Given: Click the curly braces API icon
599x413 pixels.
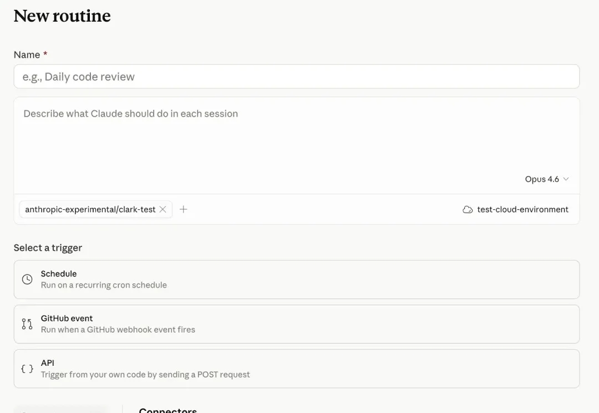Looking at the screenshot, I should pyautogui.click(x=27, y=369).
